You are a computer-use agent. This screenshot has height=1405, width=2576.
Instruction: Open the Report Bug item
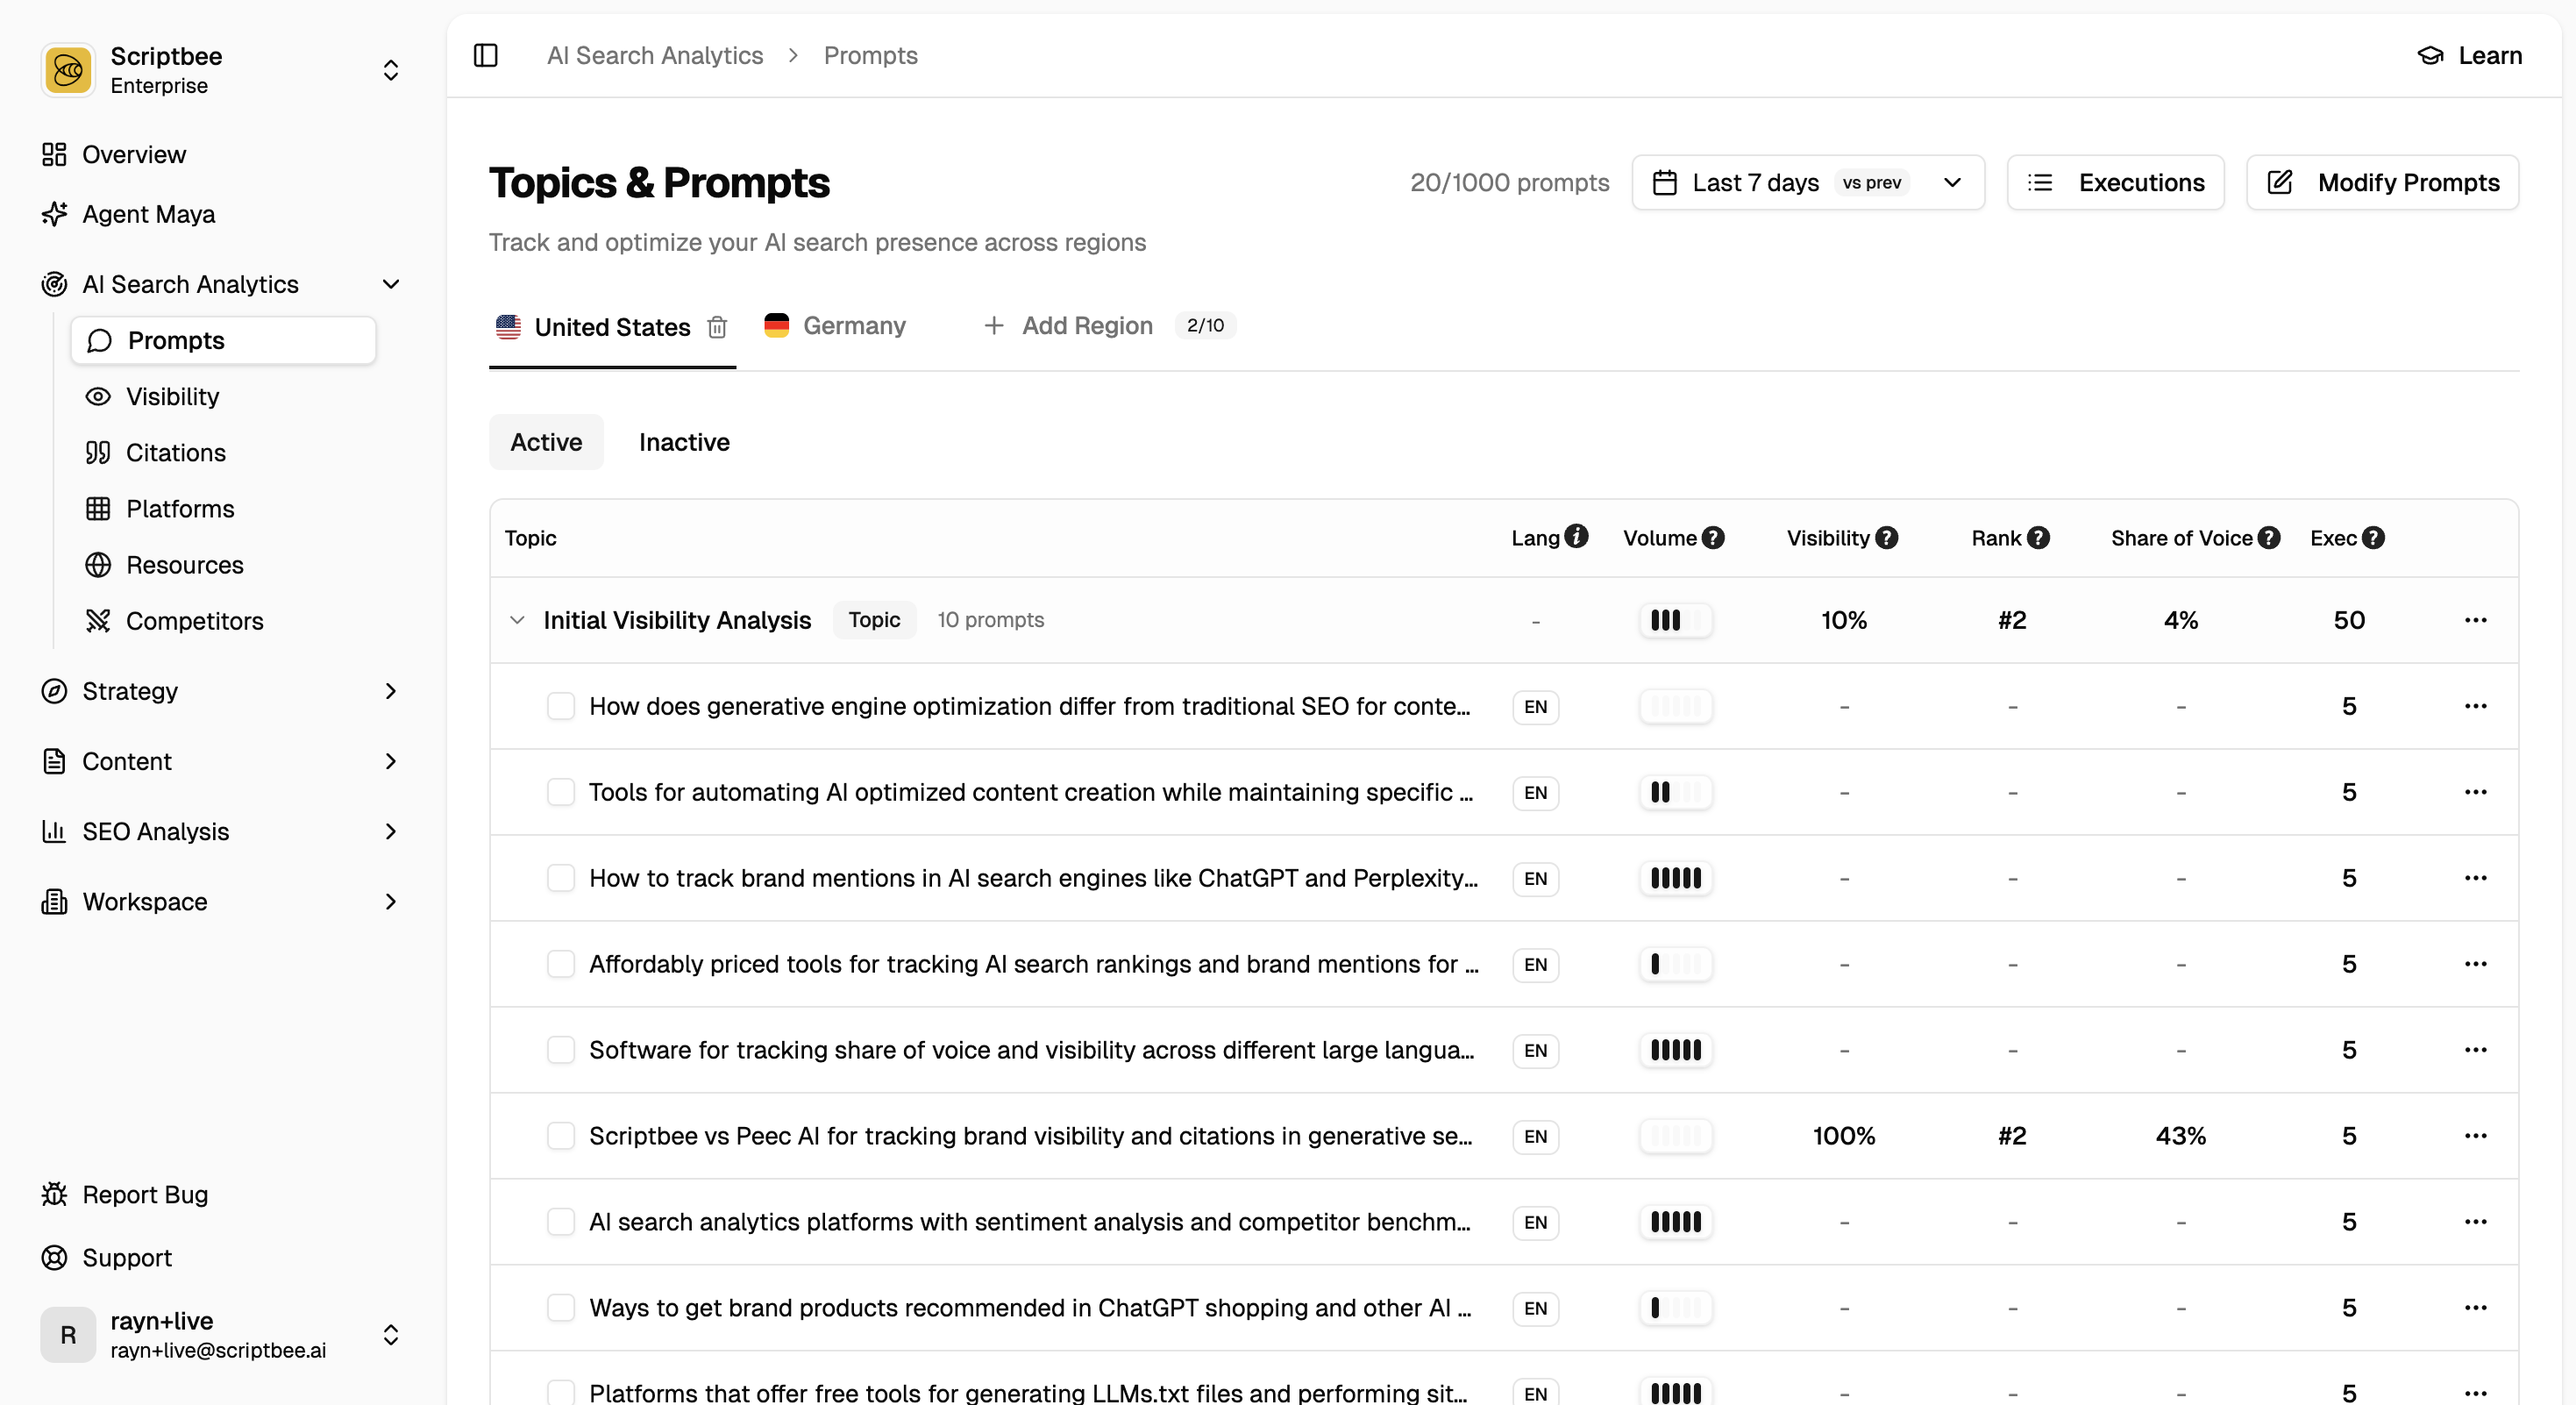pyautogui.click(x=144, y=1194)
